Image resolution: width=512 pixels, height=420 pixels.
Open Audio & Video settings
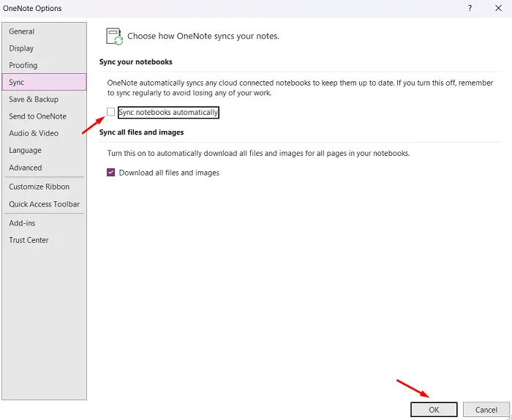[44, 133]
